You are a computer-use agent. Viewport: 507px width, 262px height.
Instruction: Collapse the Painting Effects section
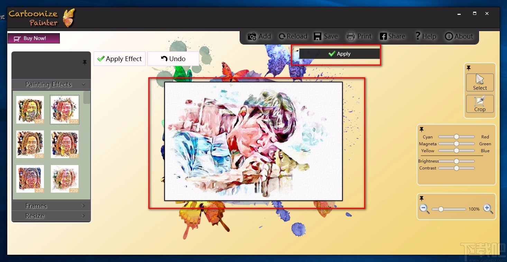point(51,84)
